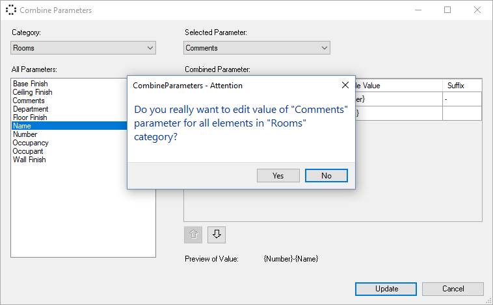The image size is (493, 305).
Task: Select the Occupant parameter
Action: pos(28,151)
